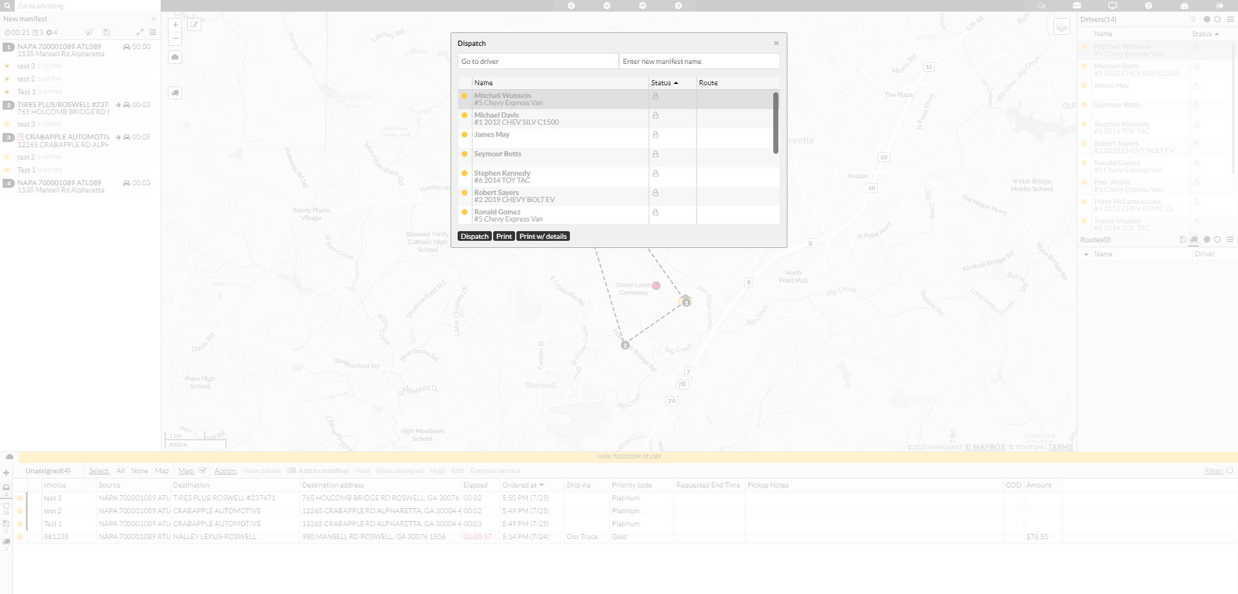This screenshot has height=594, width=1238.
Task: Open the help question mark icon
Action: click(x=1149, y=5)
